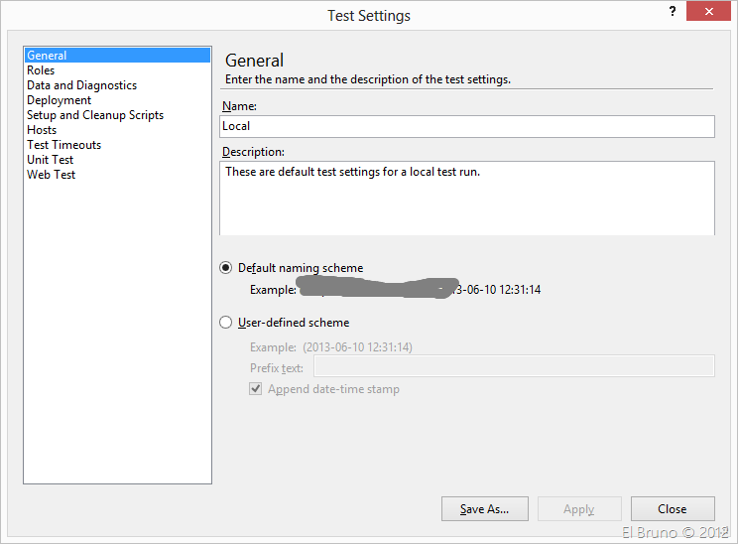This screenshot has height=544, width=738.
Task: Select Default naming scheme radio button
Action: coord(226,268)
